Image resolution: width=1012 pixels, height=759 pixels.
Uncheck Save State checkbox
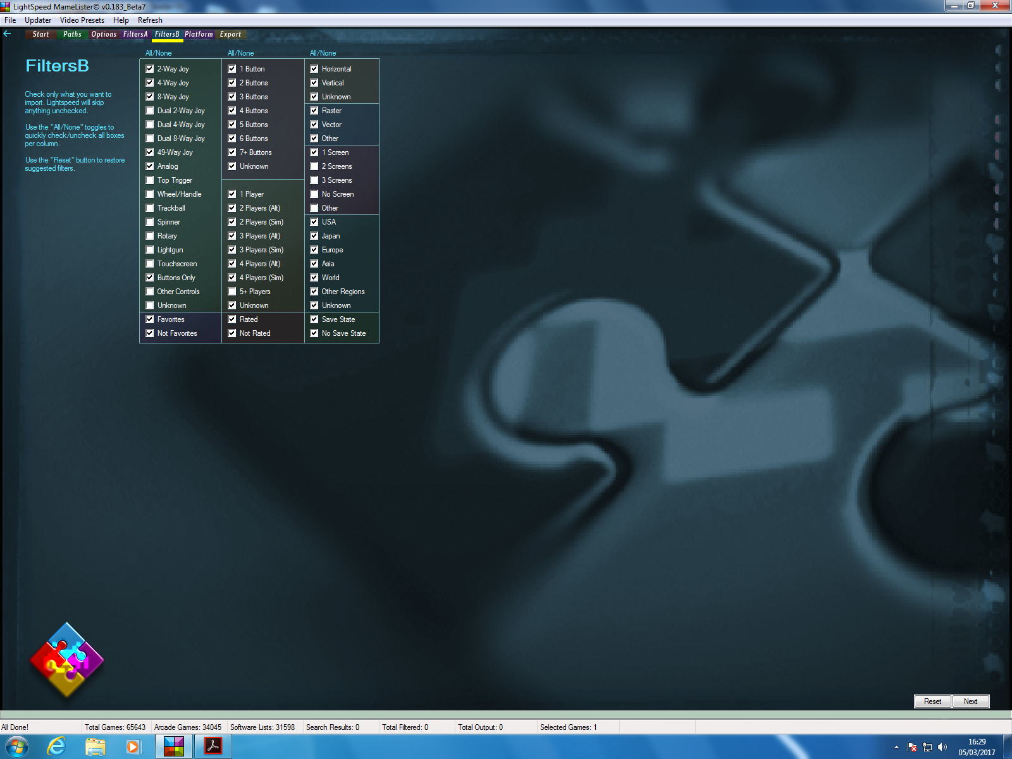314,319
